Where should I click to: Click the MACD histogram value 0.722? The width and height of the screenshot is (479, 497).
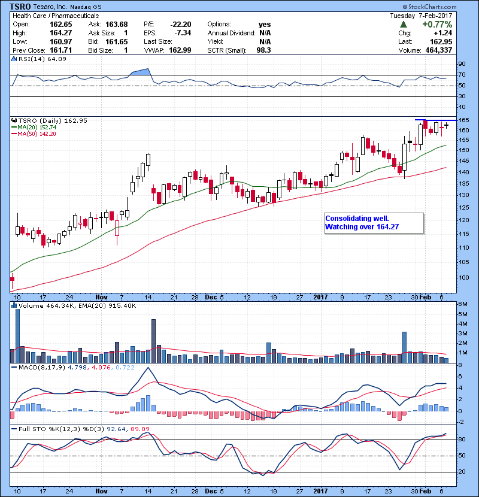coord(125,368)
